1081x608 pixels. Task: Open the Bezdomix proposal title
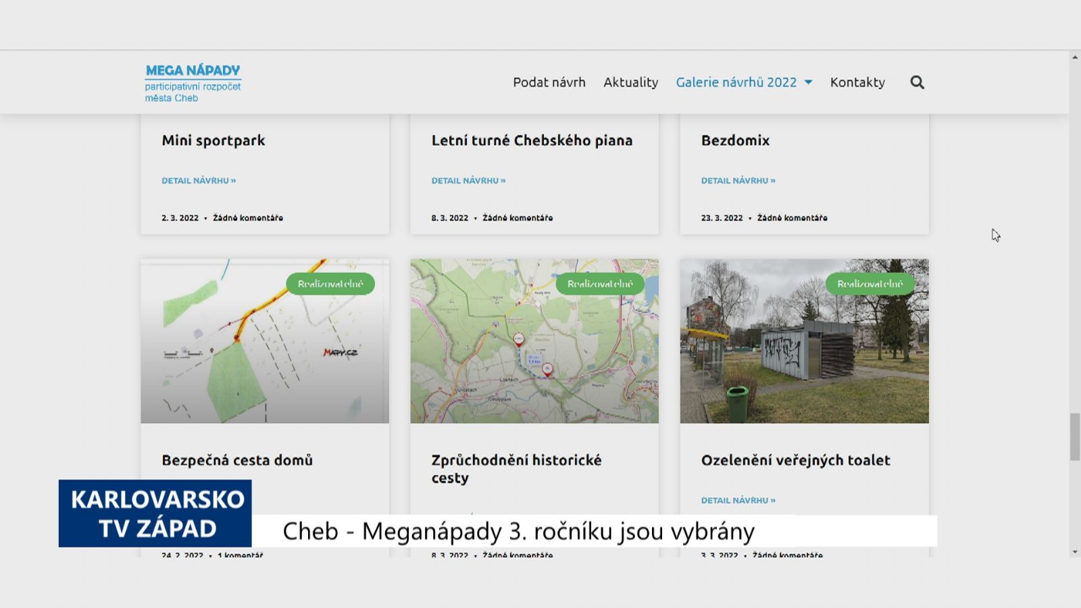[x=735, y=141]
